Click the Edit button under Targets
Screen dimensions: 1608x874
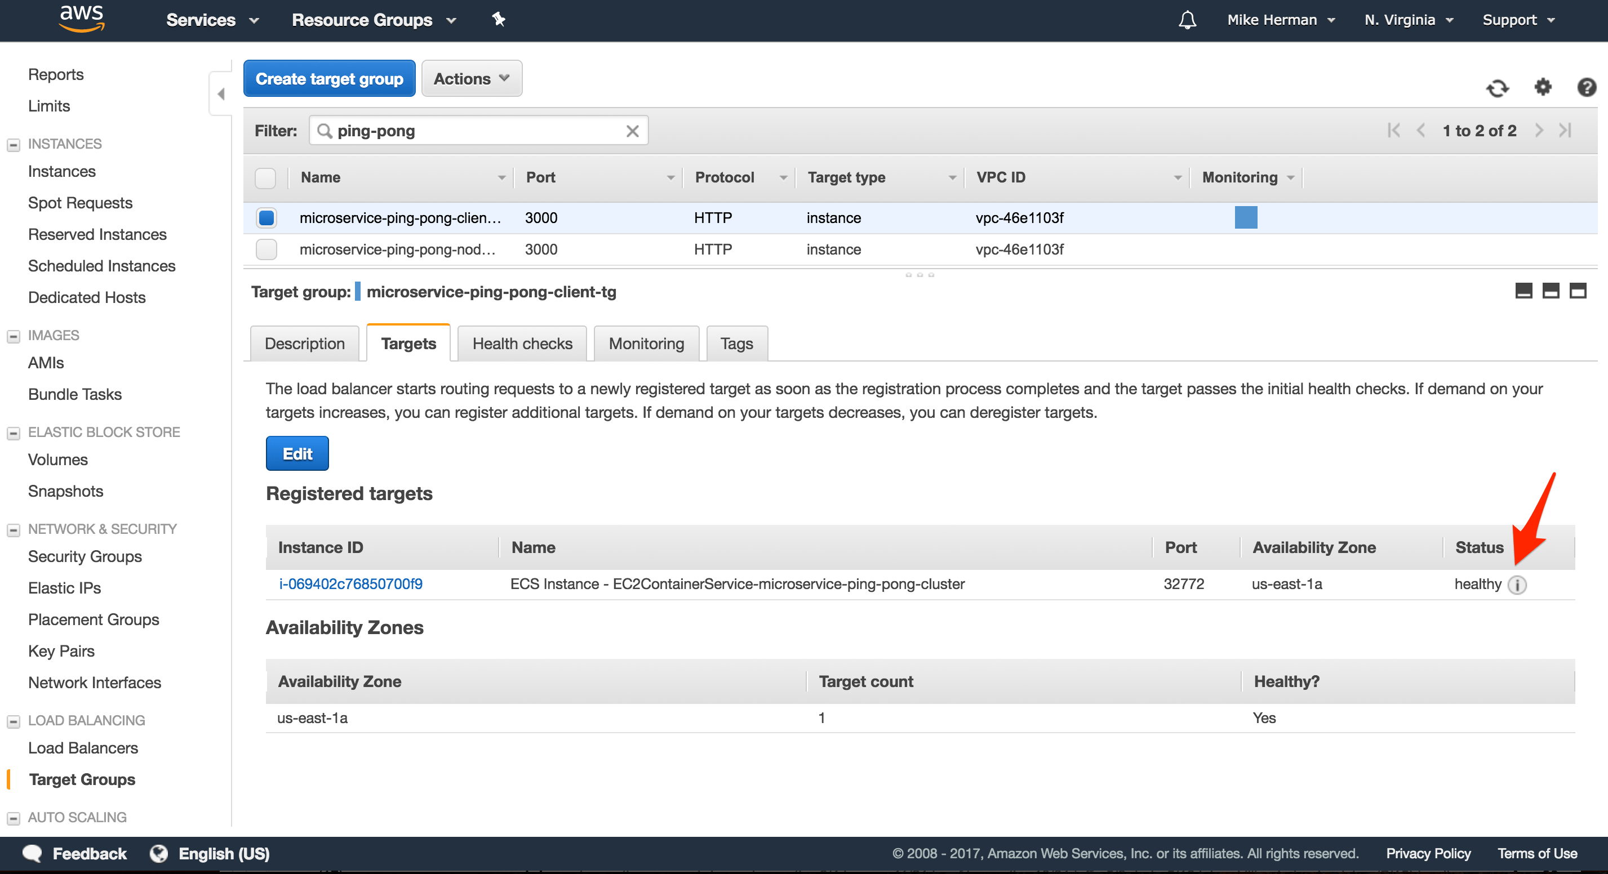tap(296, 453)
